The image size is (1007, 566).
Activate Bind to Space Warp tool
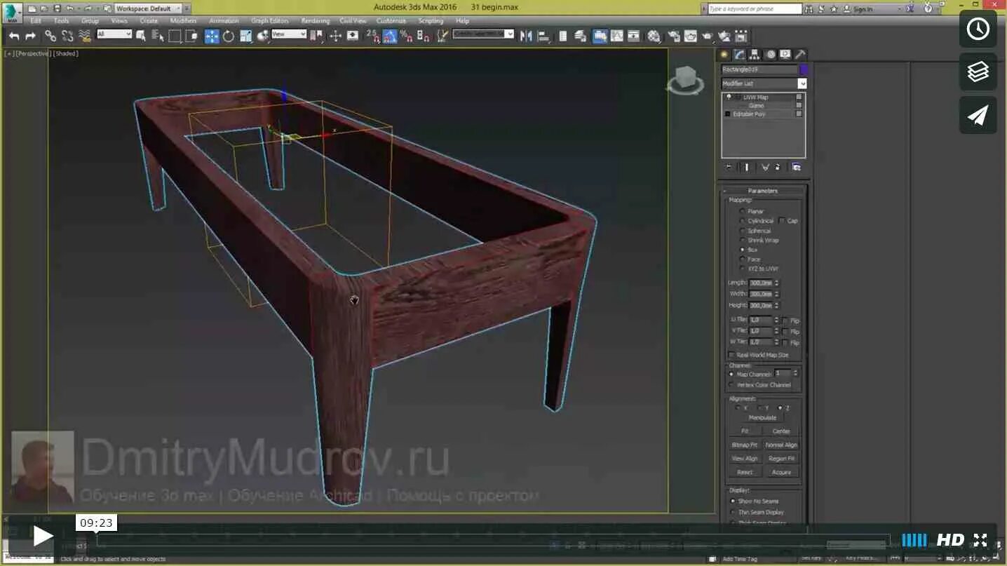coord(84,36)
